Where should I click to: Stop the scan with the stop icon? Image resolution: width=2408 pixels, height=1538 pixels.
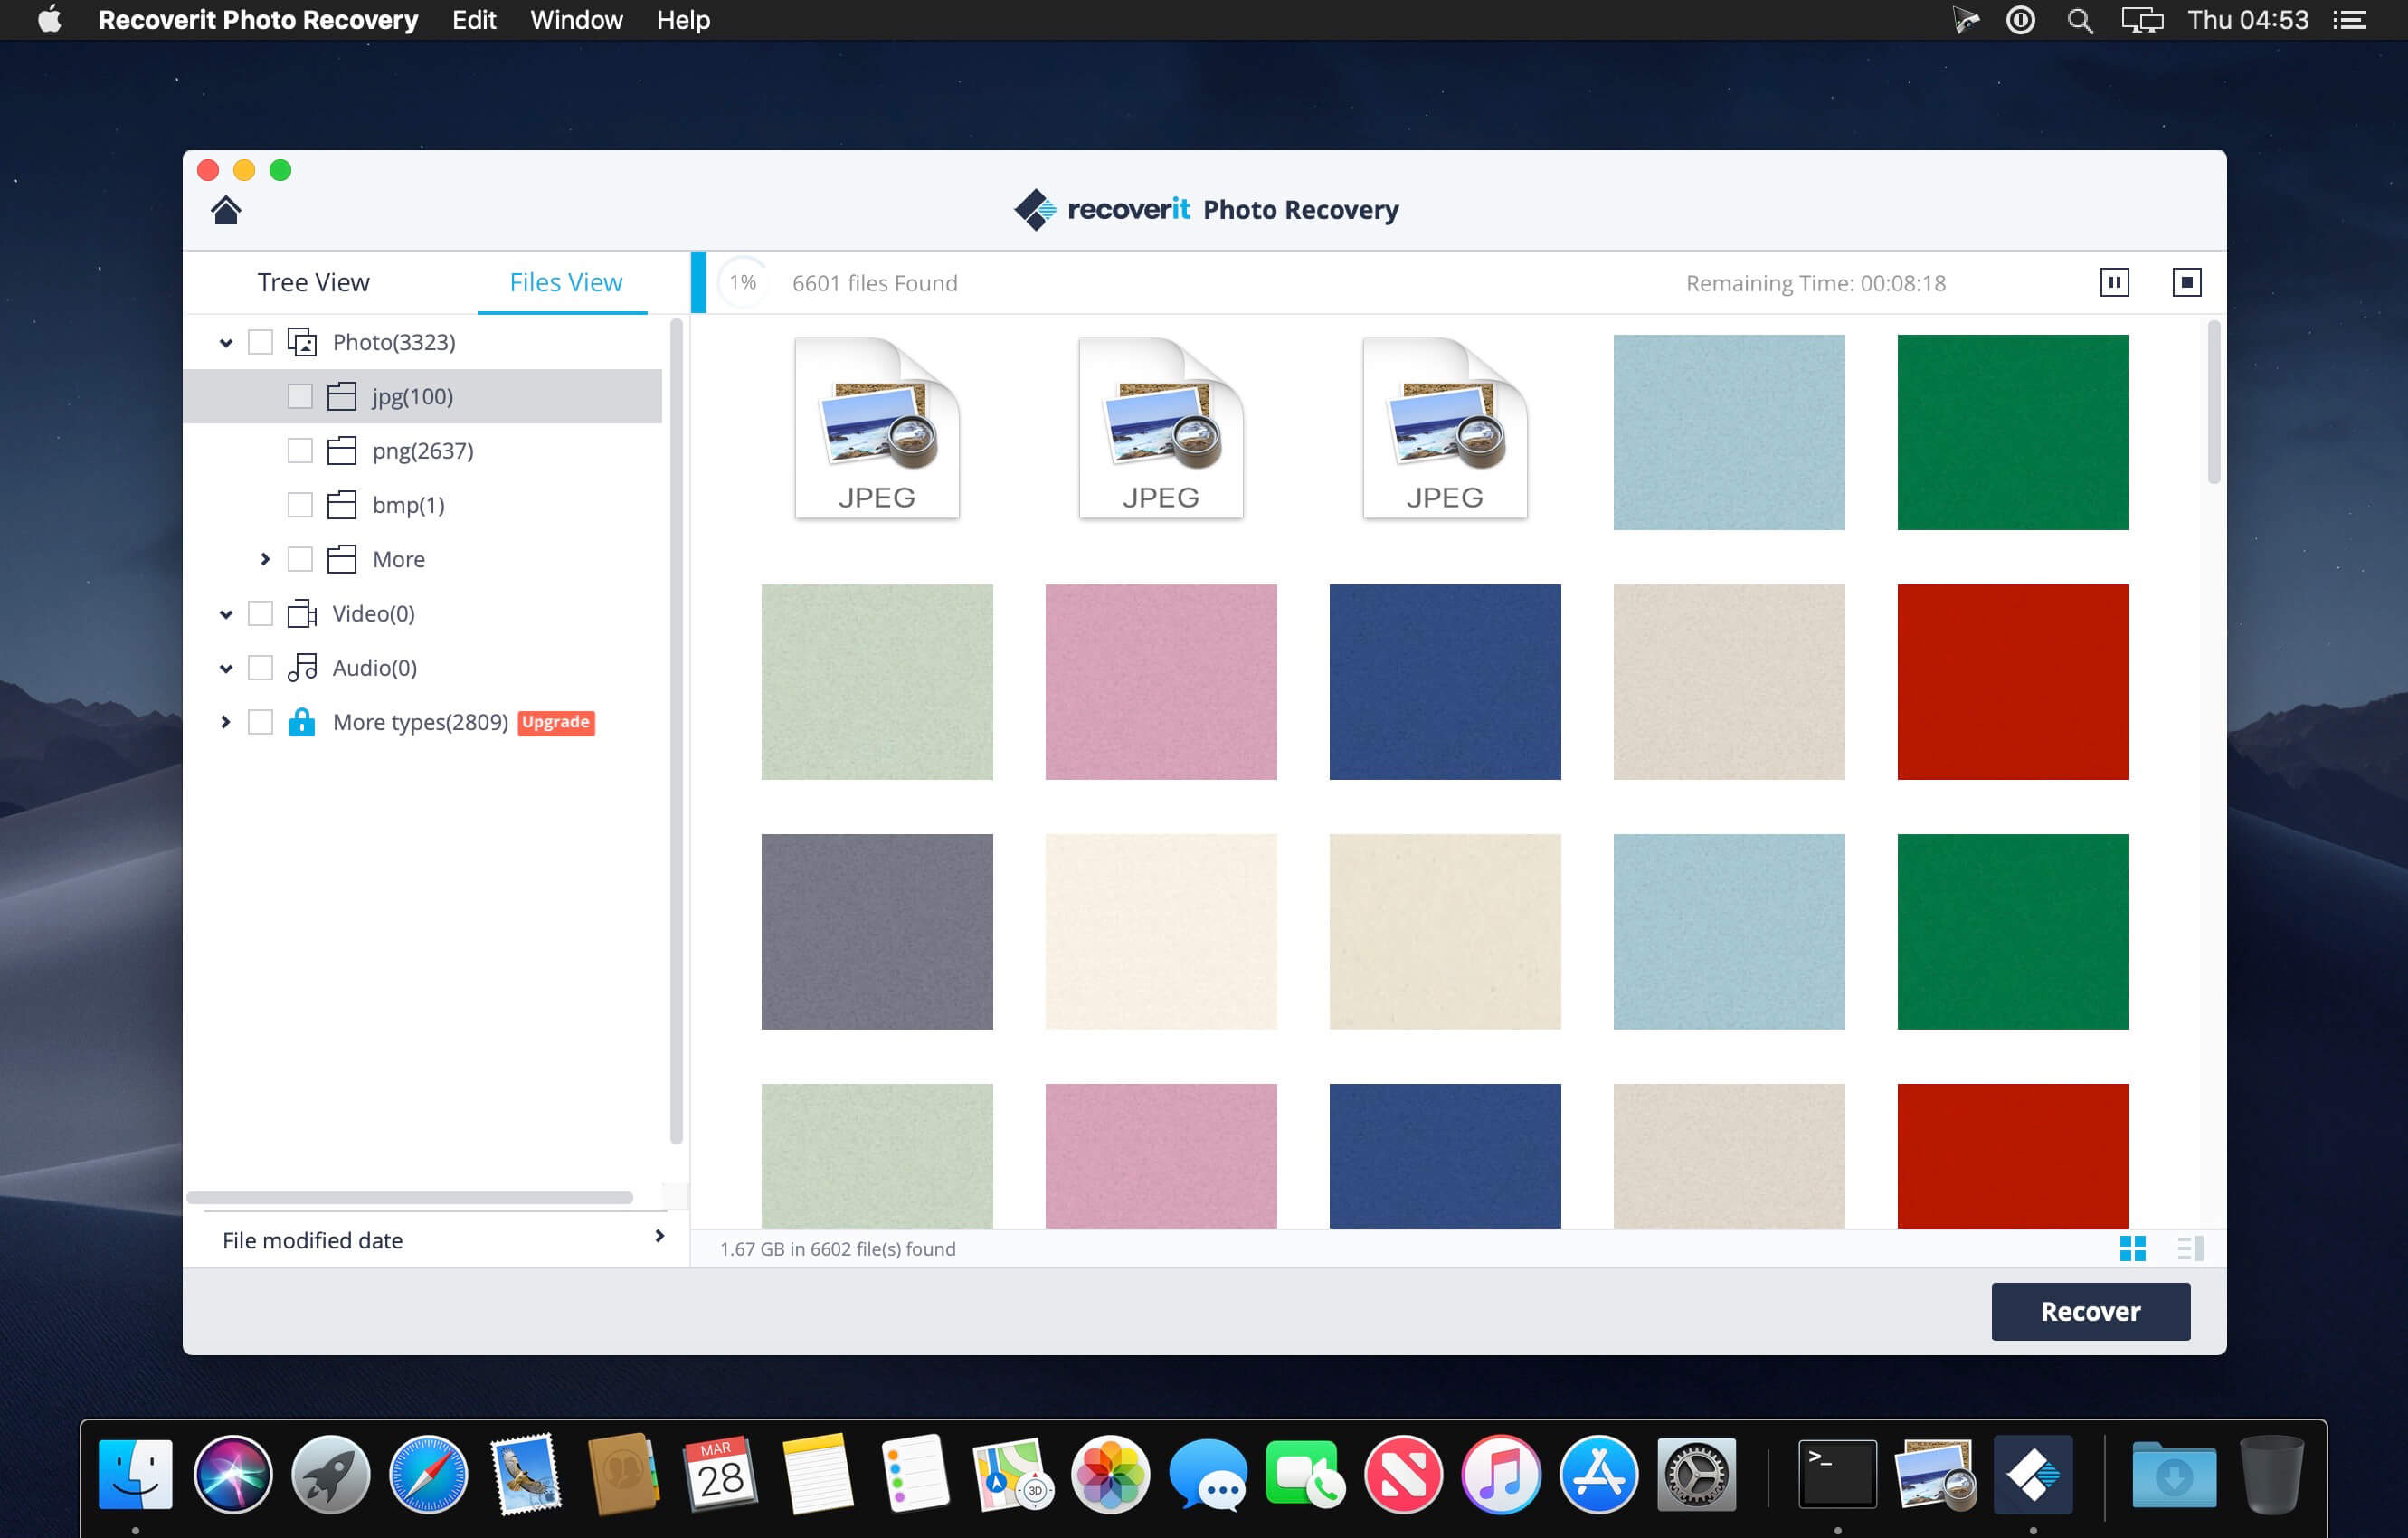coord(2186,283)
